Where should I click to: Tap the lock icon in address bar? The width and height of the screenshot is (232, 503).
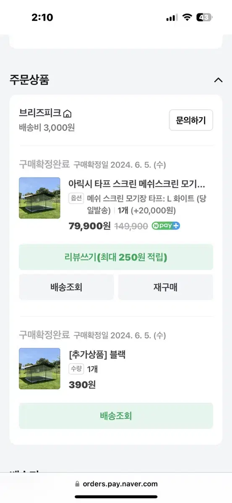(77, 484)
